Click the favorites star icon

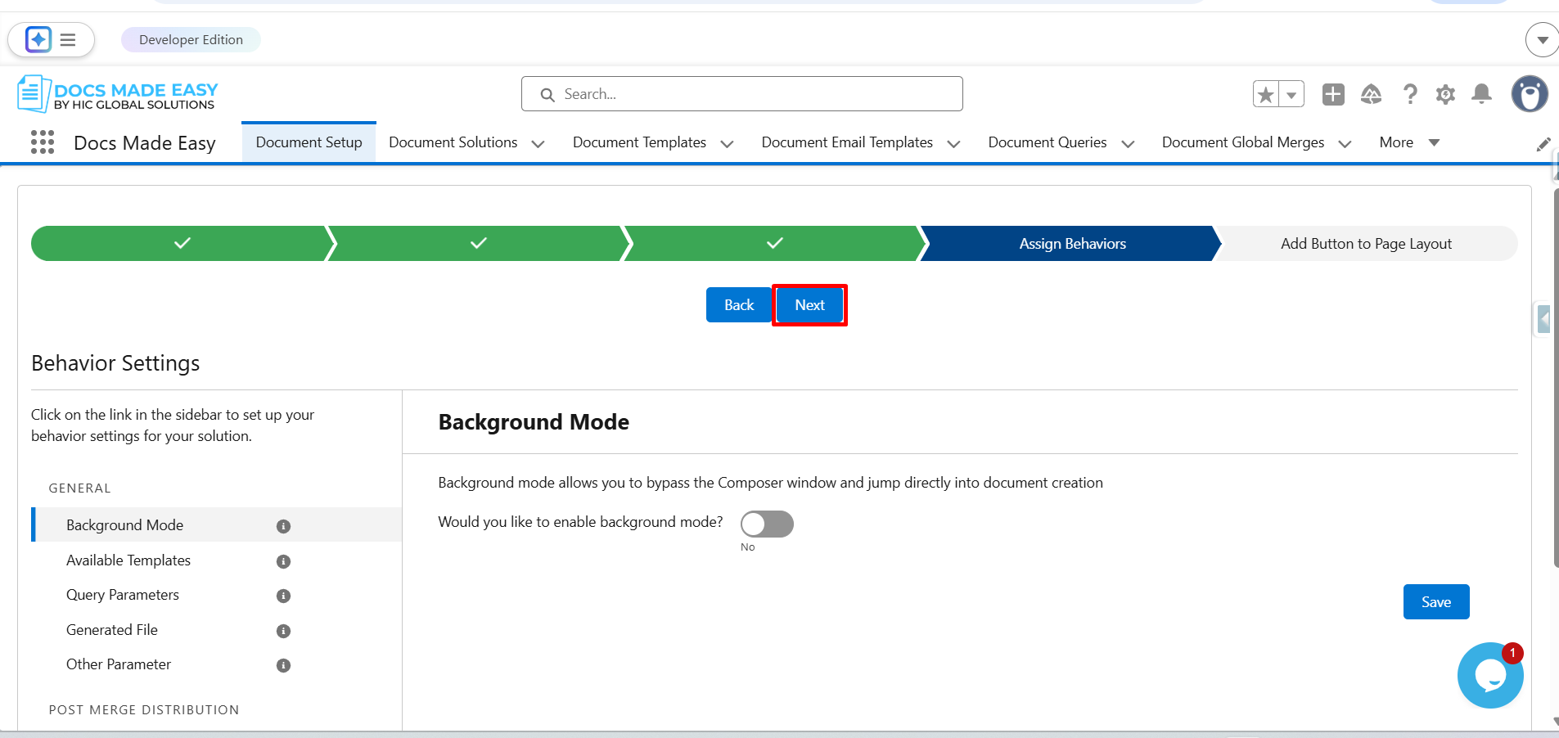[x=1266, y=95]
